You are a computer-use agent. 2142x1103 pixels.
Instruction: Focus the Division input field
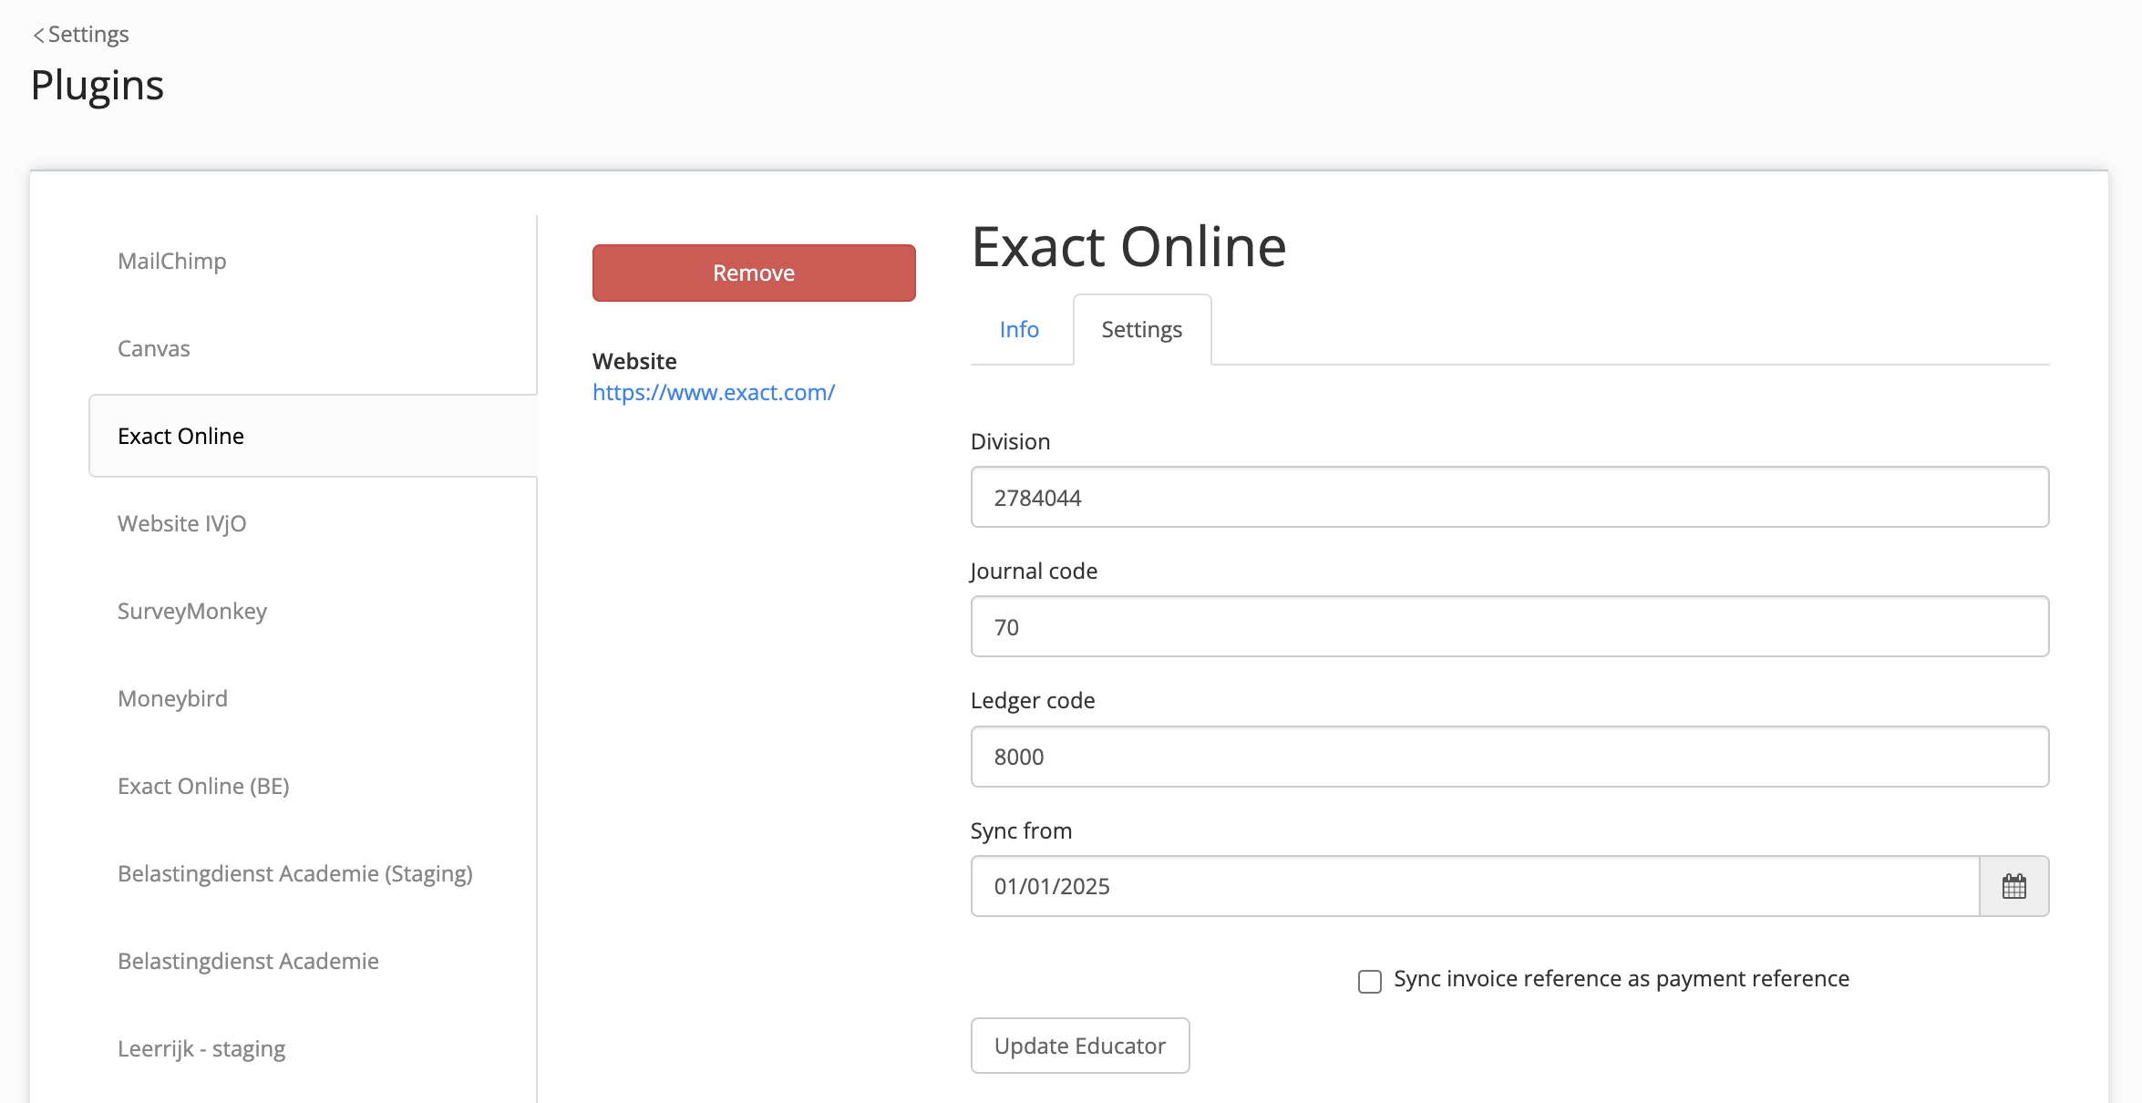(1509, 497)
